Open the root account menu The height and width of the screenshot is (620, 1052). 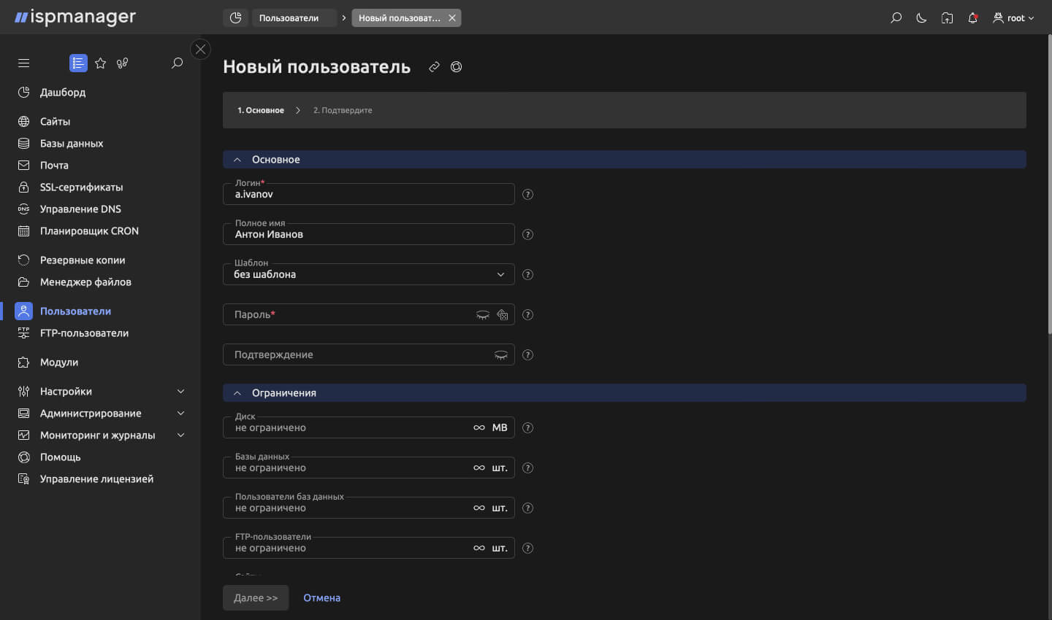pyautogui.click(x=1013, y=18)
